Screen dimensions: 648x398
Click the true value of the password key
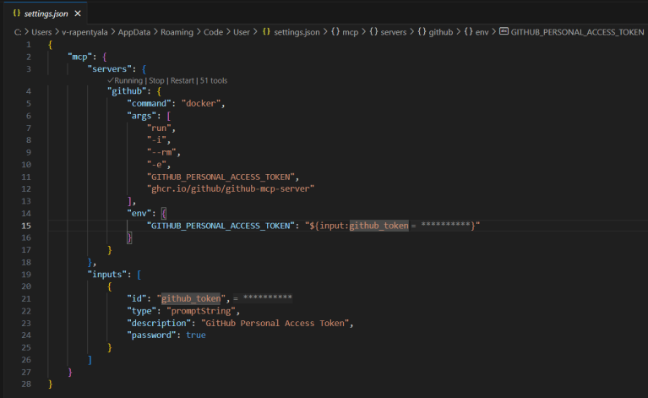(196, 335)
